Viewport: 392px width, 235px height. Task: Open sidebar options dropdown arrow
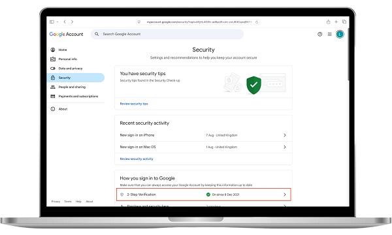click(x=57, y=22)
